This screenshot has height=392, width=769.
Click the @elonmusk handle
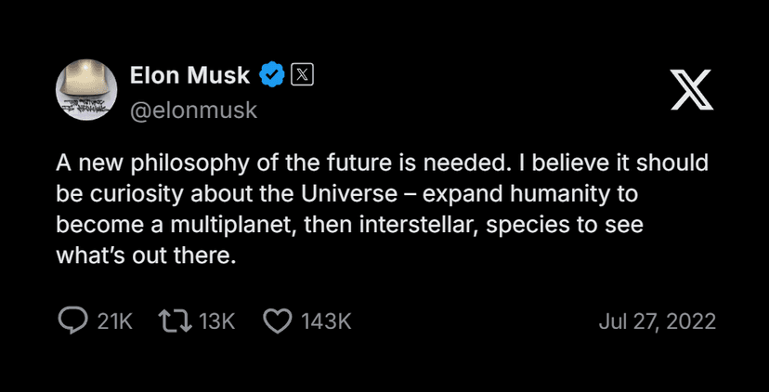point(189,111)
